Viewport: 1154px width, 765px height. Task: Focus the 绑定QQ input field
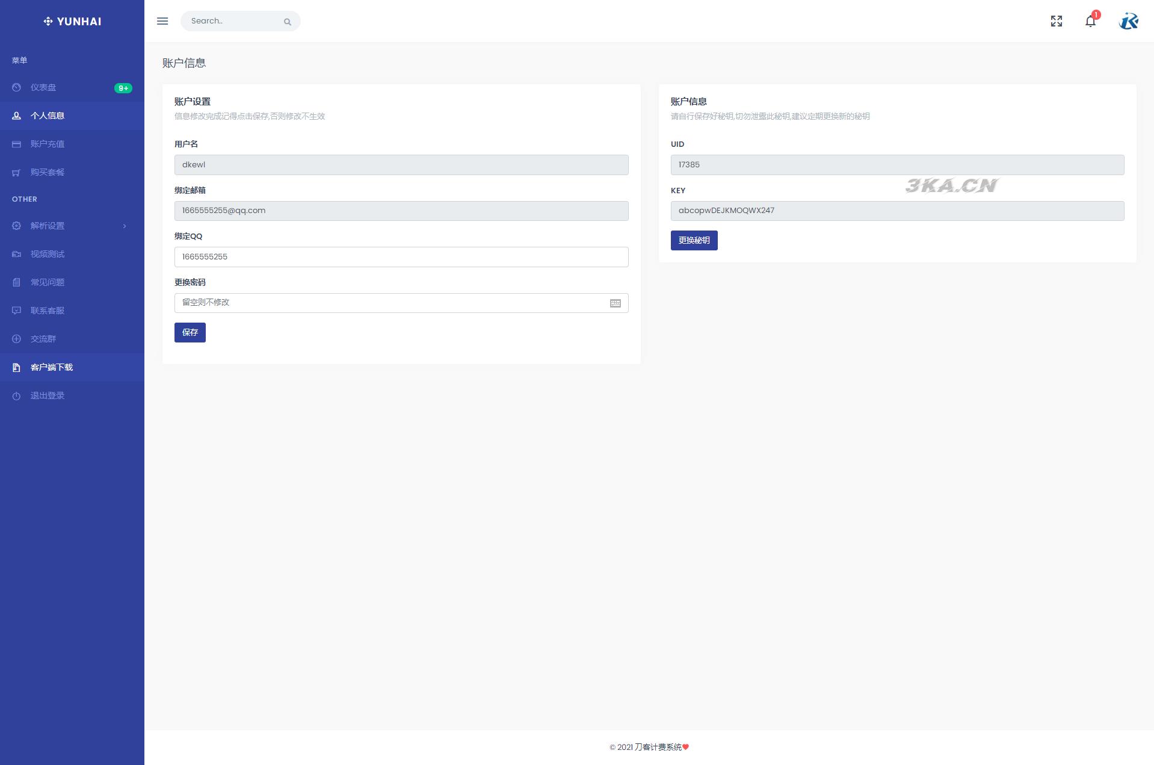401,257
